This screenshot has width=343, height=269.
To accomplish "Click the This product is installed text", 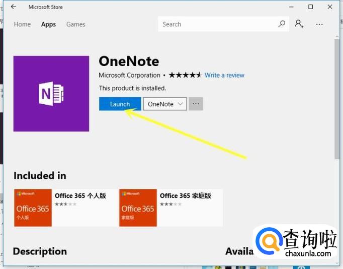I will (132, 88).
